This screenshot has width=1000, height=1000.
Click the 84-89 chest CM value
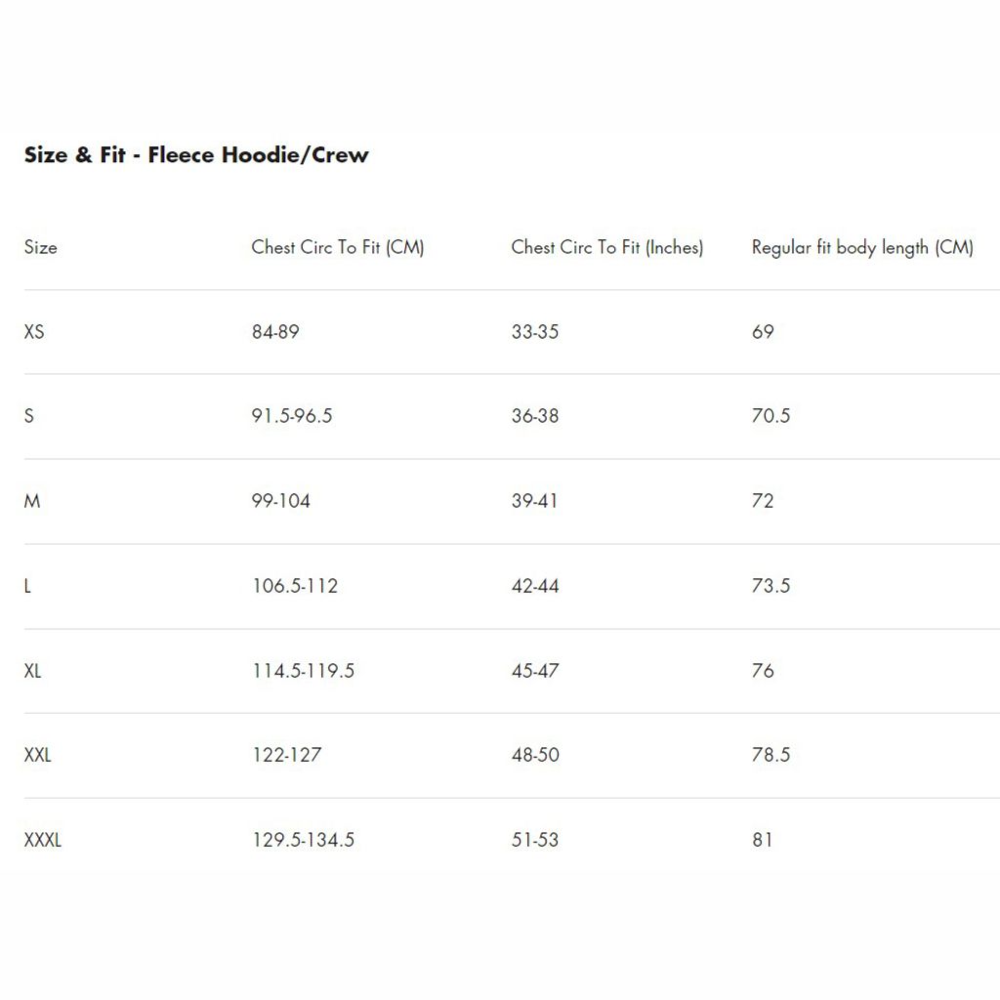(275, 332)
